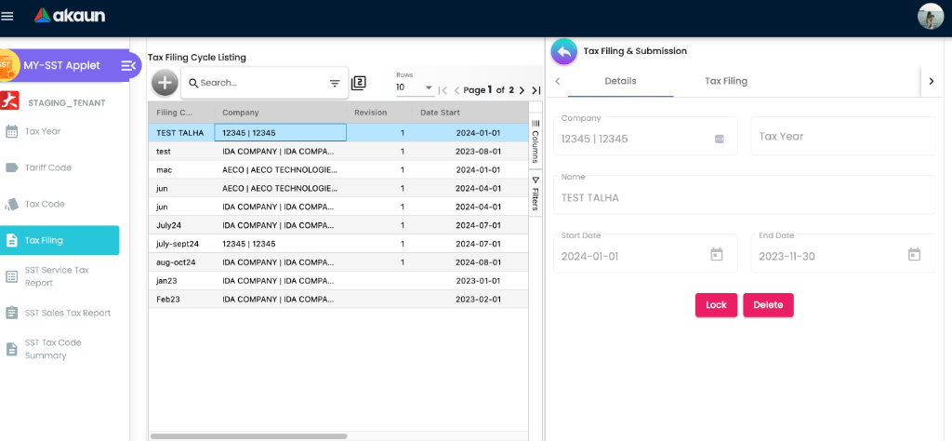Open the Start Date calendar picker

(716, 255)
